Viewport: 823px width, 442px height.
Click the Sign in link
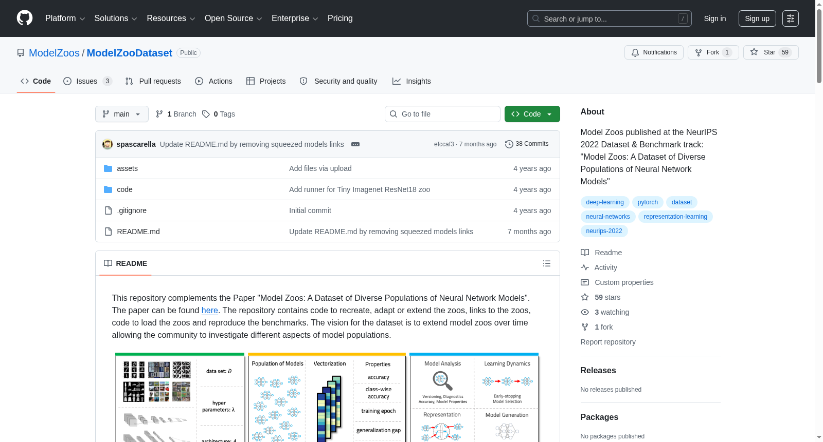pyautogui.click(x=715, y=18)
